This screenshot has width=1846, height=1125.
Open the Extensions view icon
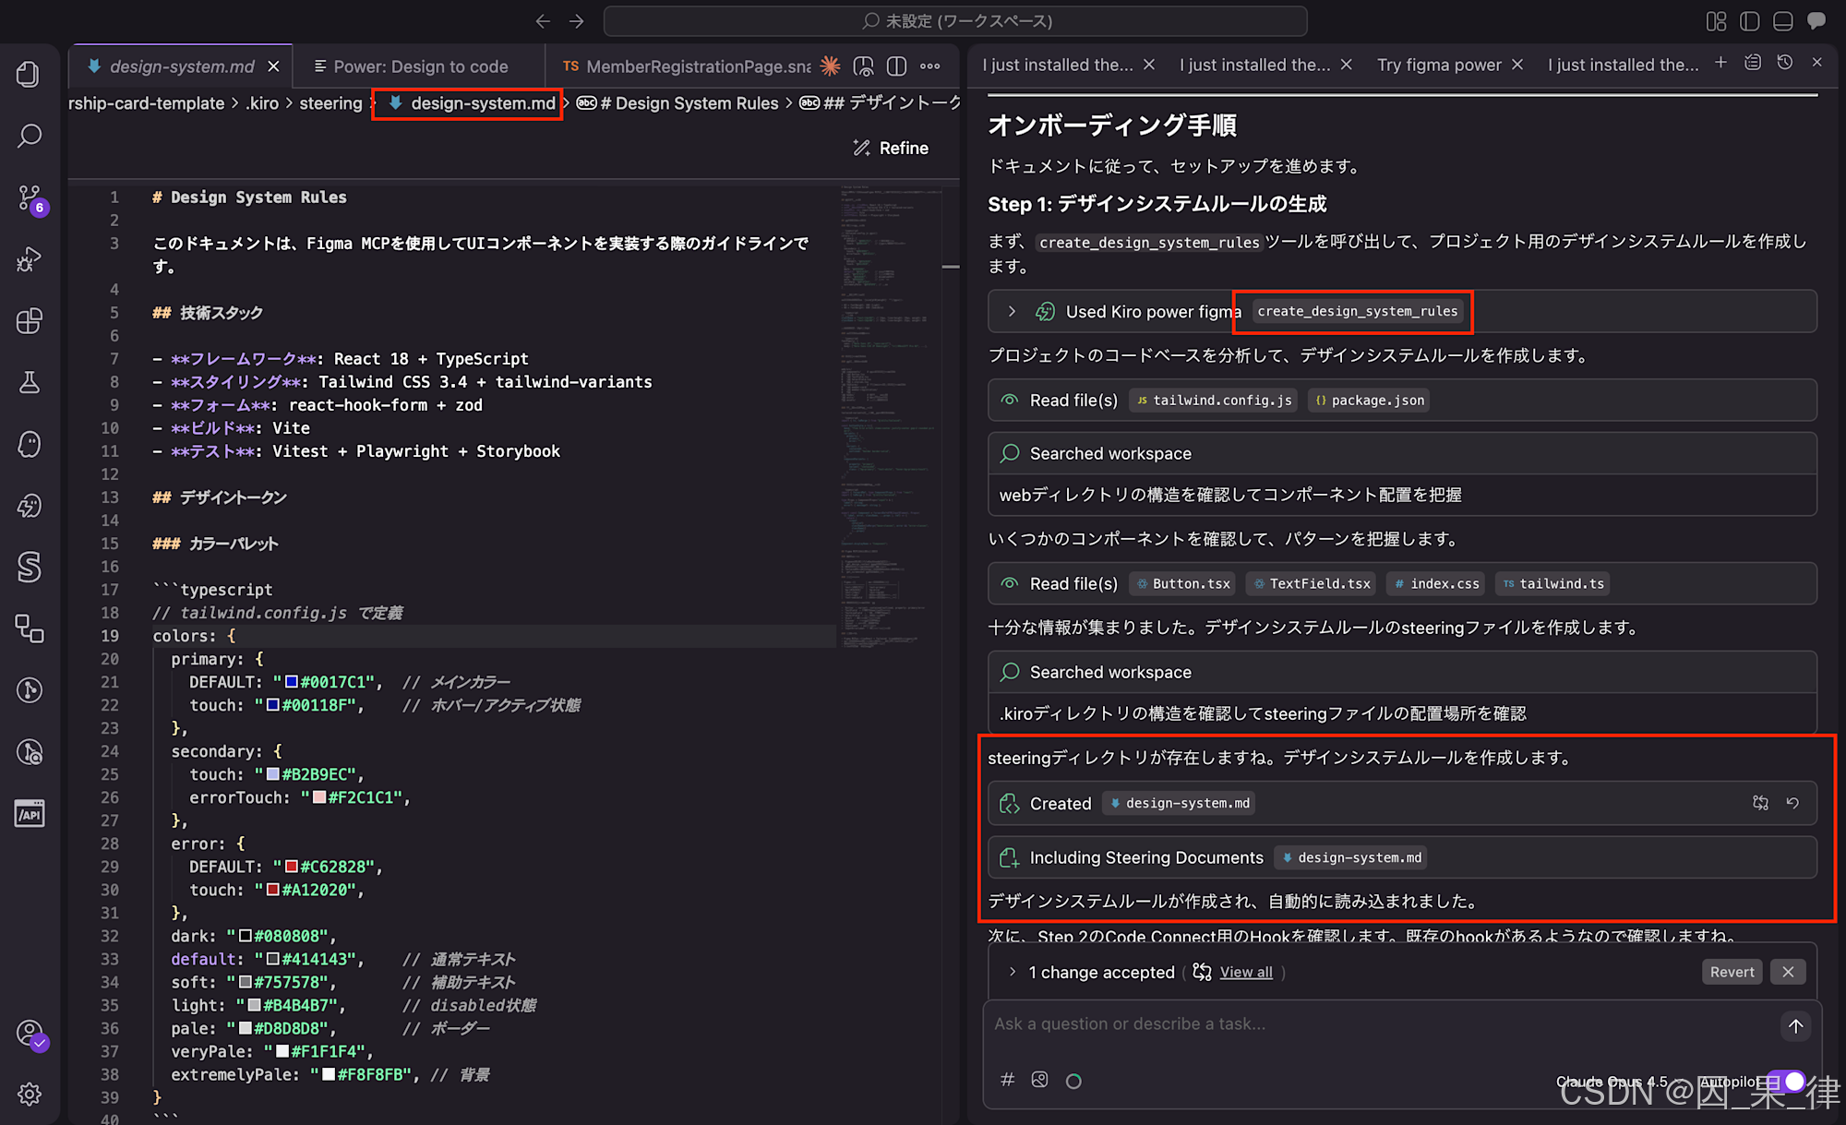(x=29, y=320)
